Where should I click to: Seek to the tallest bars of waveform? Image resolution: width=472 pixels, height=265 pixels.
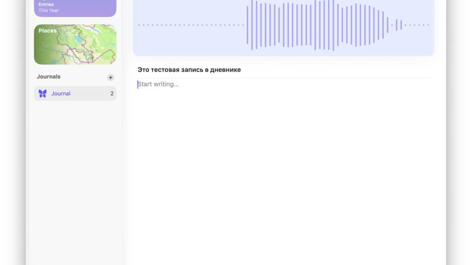pos(324,25)
